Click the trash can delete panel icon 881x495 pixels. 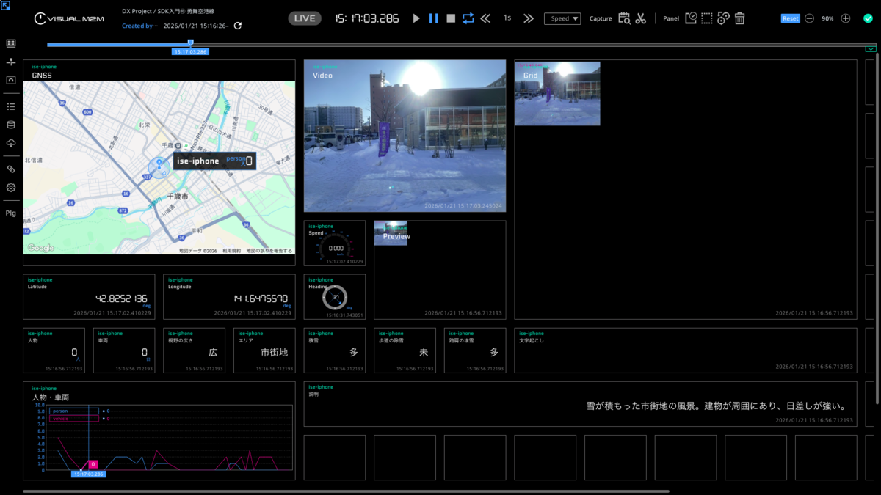click(x=740, y=18)
